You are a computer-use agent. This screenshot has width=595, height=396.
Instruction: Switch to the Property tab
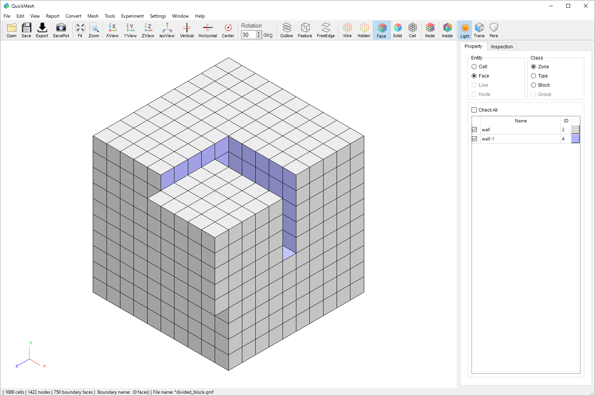[473, 46]
